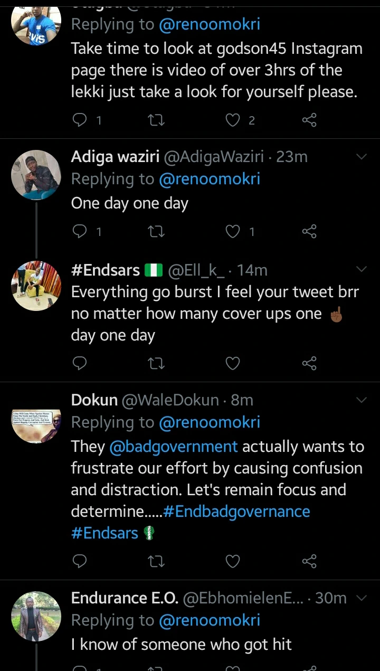The height and width of the screenshot is (671, 380).
Task: Tap the #Endsars hashtag in Dokun's tweet
Action: tap(104, 533)
